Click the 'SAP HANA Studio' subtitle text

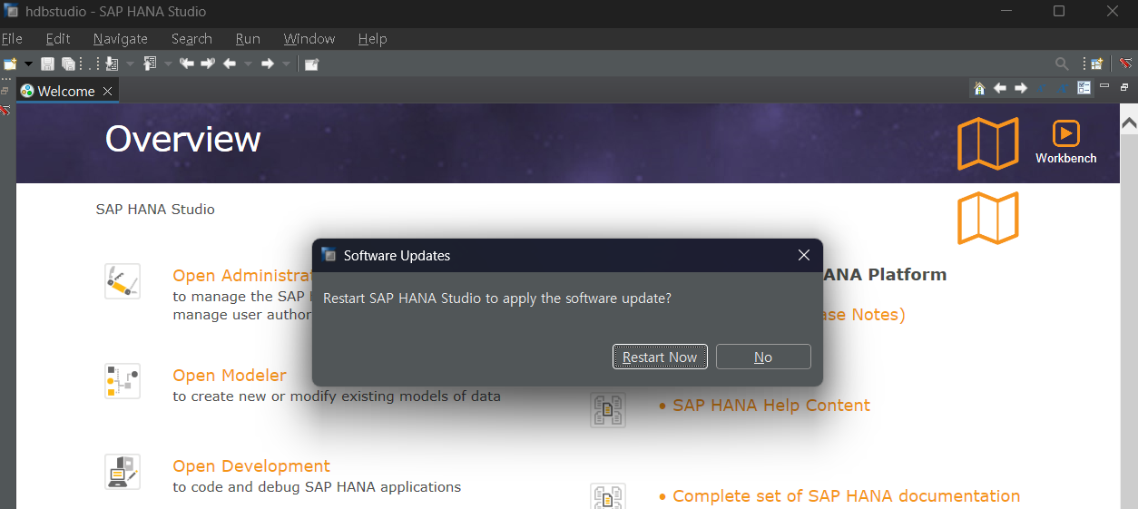(155, 209)
